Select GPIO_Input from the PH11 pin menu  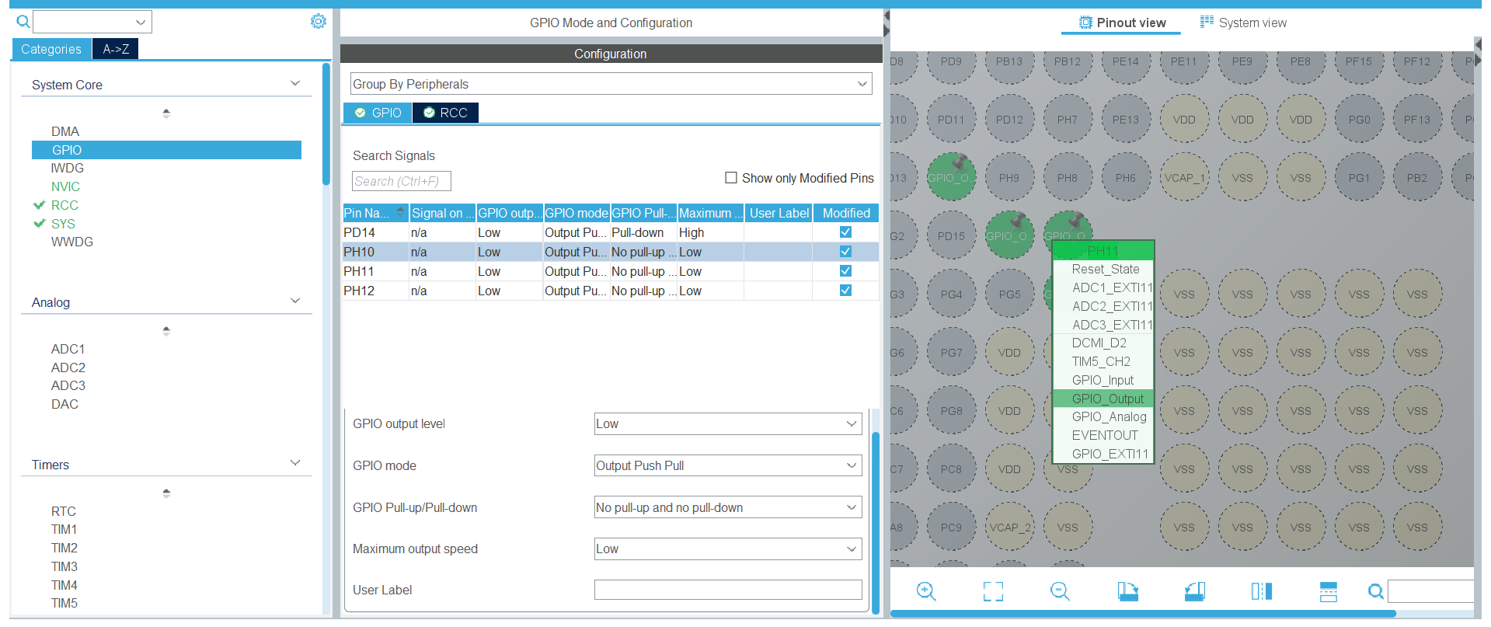1103,380
